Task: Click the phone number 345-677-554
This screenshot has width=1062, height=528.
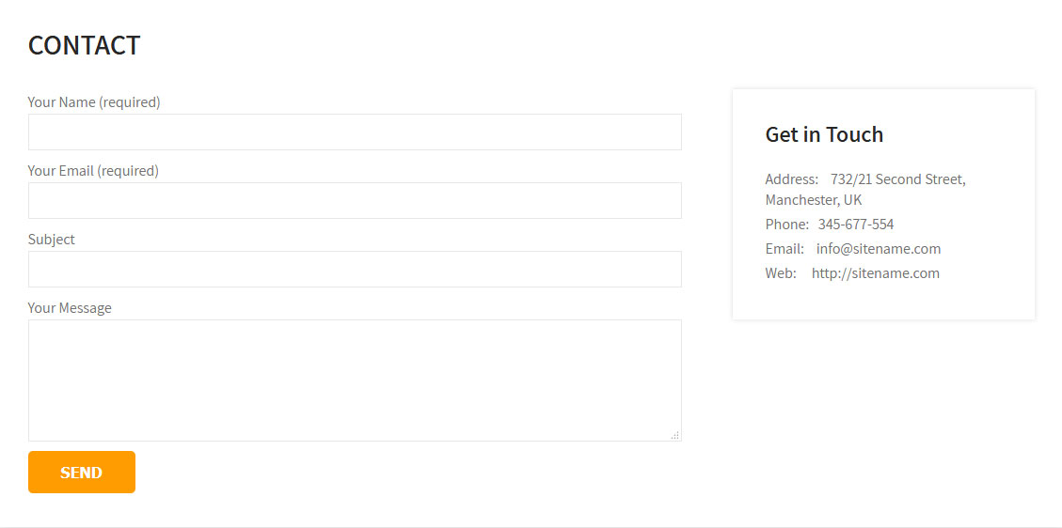Action: [856, 225]
